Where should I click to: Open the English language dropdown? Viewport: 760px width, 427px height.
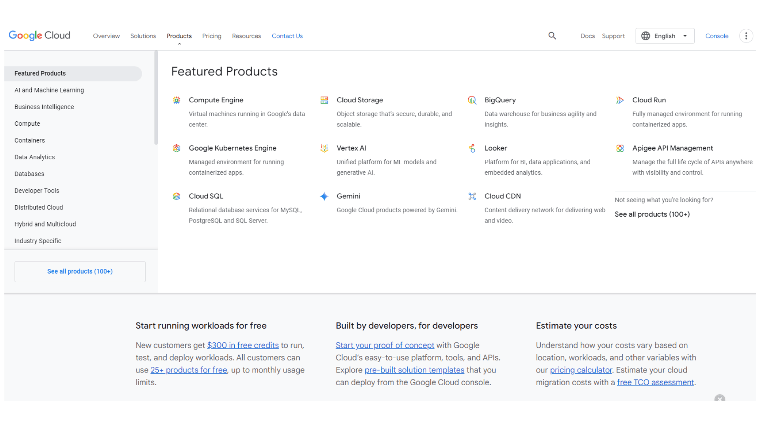point(665,36)
